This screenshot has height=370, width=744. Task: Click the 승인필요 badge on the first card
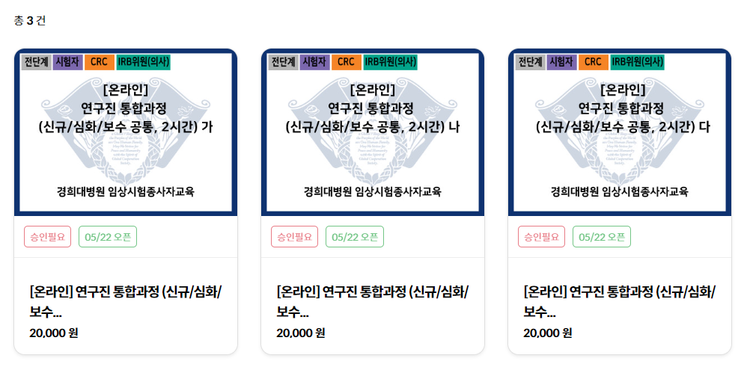(x=47, y=237)
